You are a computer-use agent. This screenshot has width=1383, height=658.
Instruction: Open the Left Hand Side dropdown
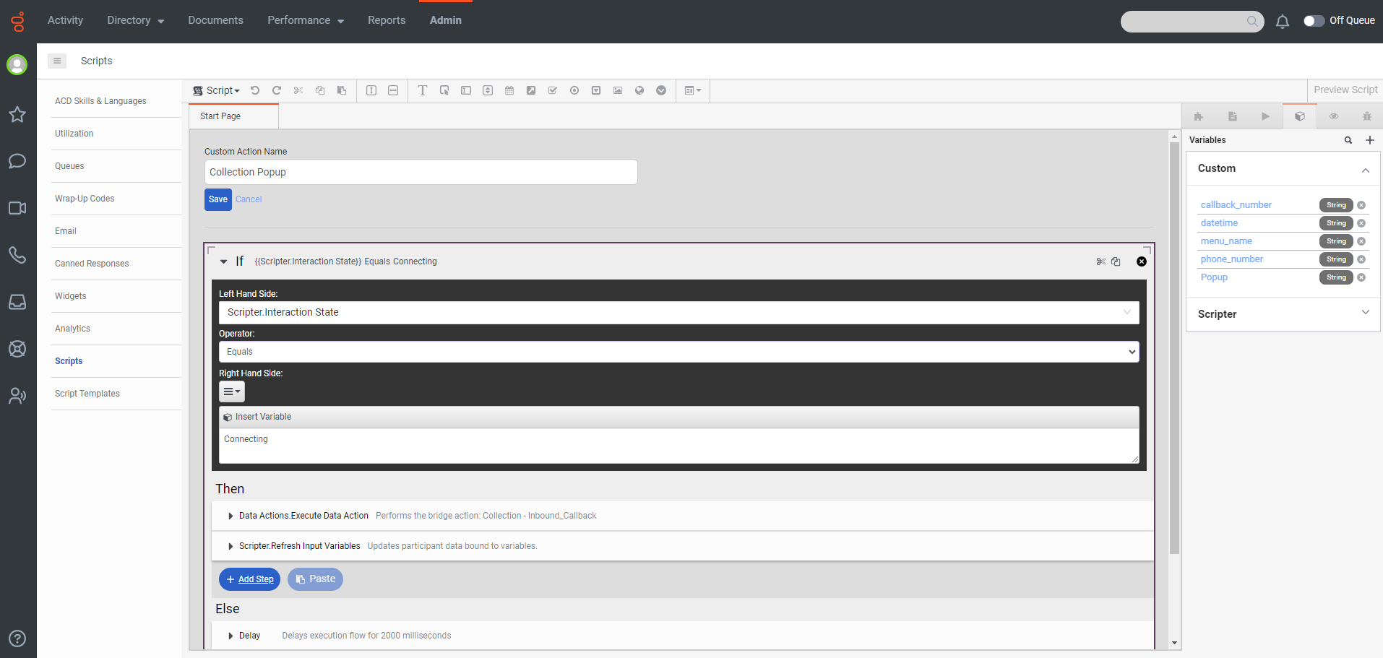[678, 312]
